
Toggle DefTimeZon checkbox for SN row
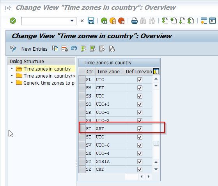pos(140,96)
